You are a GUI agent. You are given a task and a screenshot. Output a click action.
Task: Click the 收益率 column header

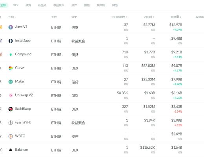pyautogui.click(x=200, y=17)
